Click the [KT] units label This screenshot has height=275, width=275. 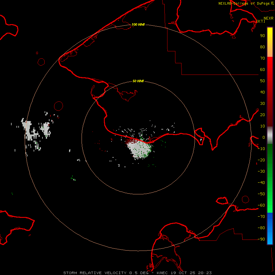[x=261, y=21]
